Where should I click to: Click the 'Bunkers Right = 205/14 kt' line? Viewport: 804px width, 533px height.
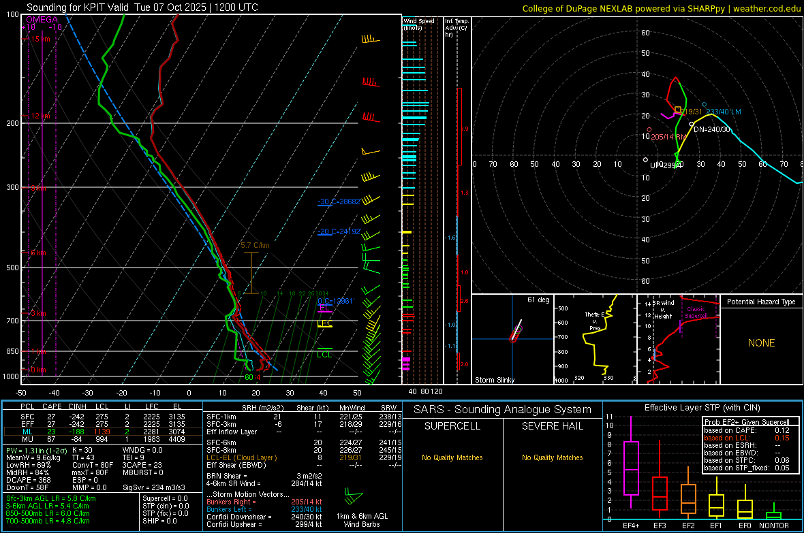click(x=264, y=502)
